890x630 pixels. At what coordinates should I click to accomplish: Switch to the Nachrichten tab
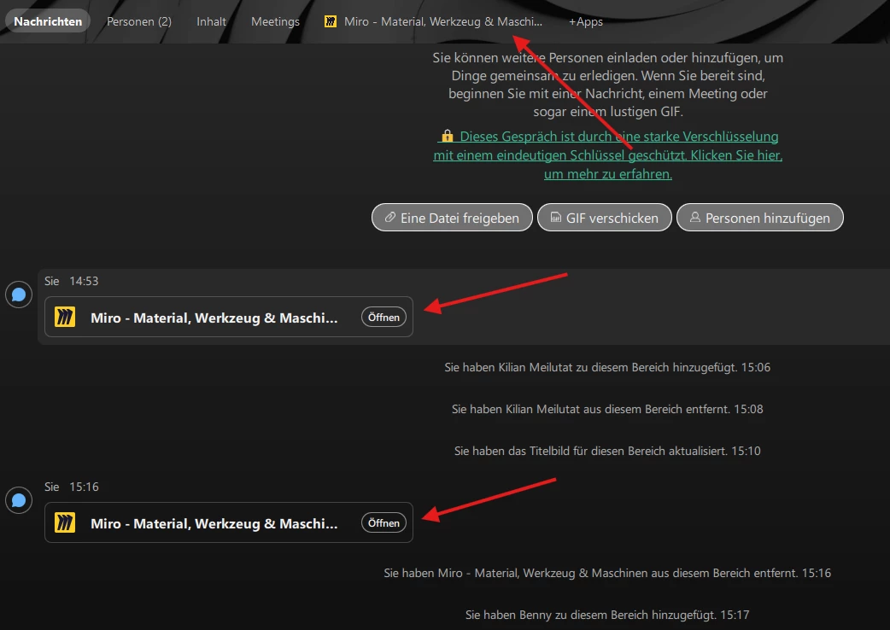[x=48, y=21]
